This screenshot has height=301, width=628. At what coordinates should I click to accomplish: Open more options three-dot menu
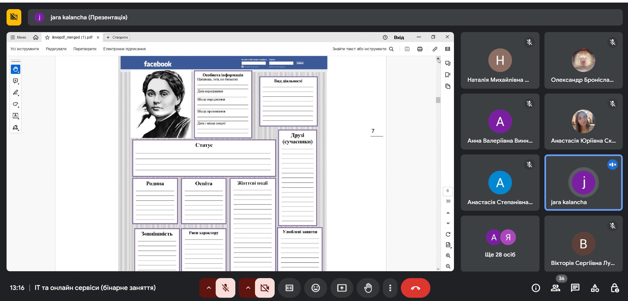(x=390, y=288)
